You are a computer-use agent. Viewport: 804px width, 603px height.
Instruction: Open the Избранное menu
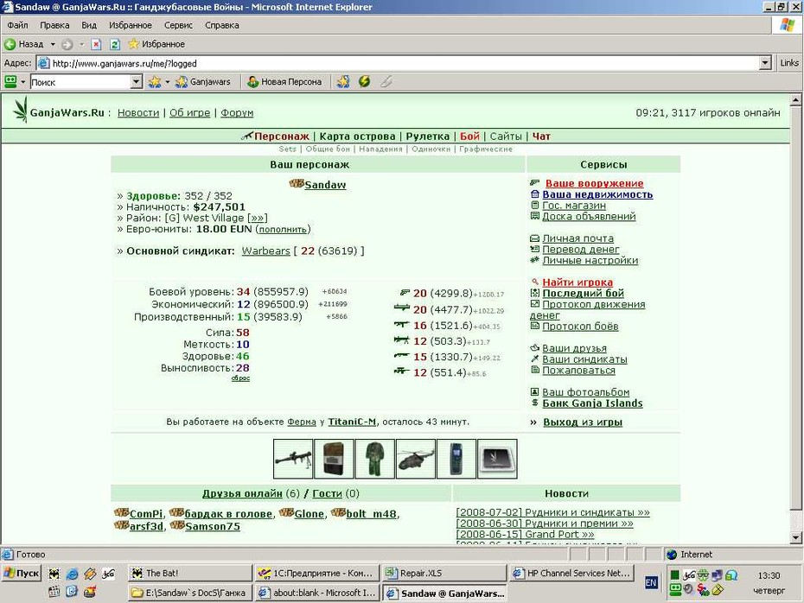pos(131,25)
